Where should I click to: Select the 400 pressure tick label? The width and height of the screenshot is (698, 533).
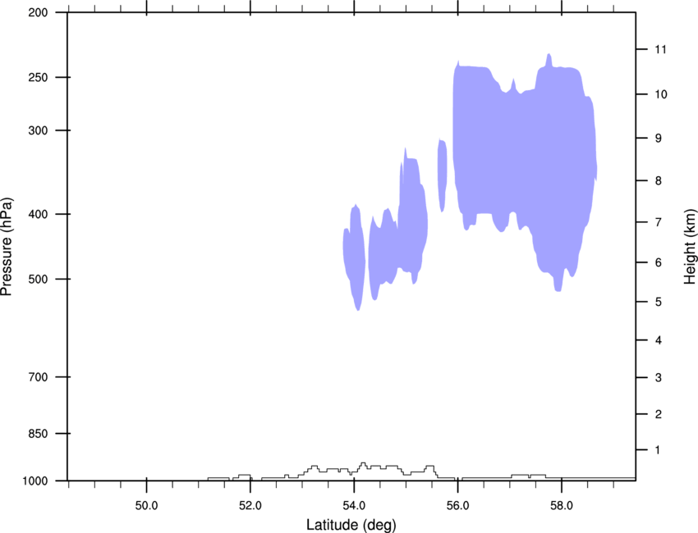(38, 214)
